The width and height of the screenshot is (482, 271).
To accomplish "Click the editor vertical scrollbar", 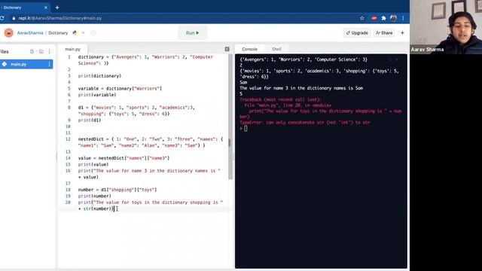I will coord(230,117).
